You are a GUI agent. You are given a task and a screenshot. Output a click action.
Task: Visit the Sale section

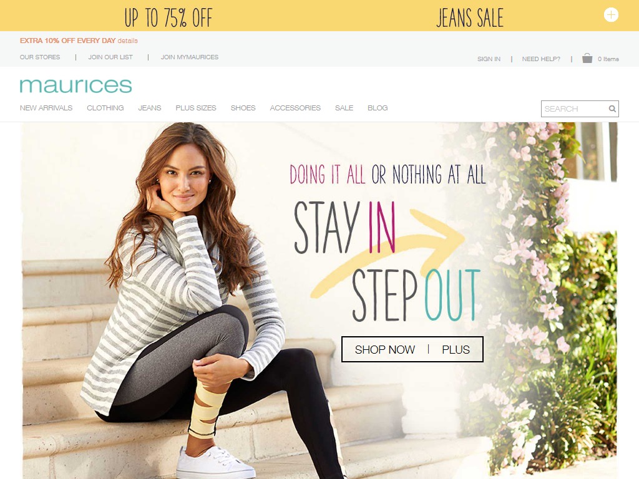point(344,108)
